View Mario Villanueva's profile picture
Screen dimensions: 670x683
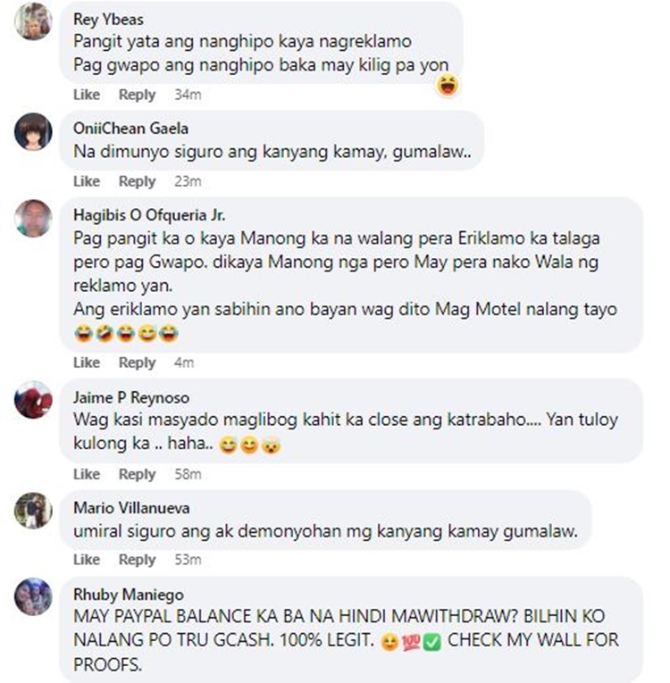point(33,511)
